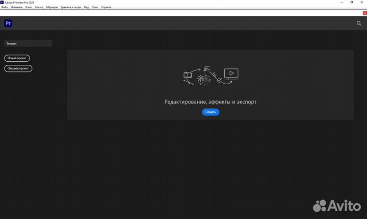This screenshot has width=367, height=219.
Task: Open the Клип menu
Action: coord(29,7)
